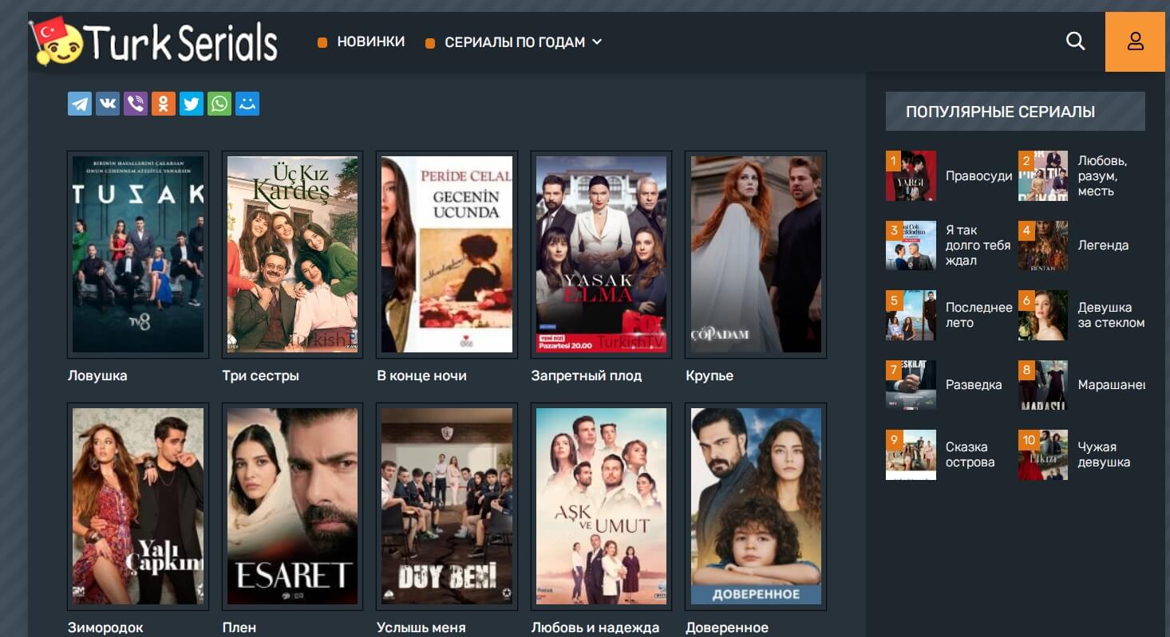Click the VK share icon
Screen dimensions: 1170x637
[108, 104]
